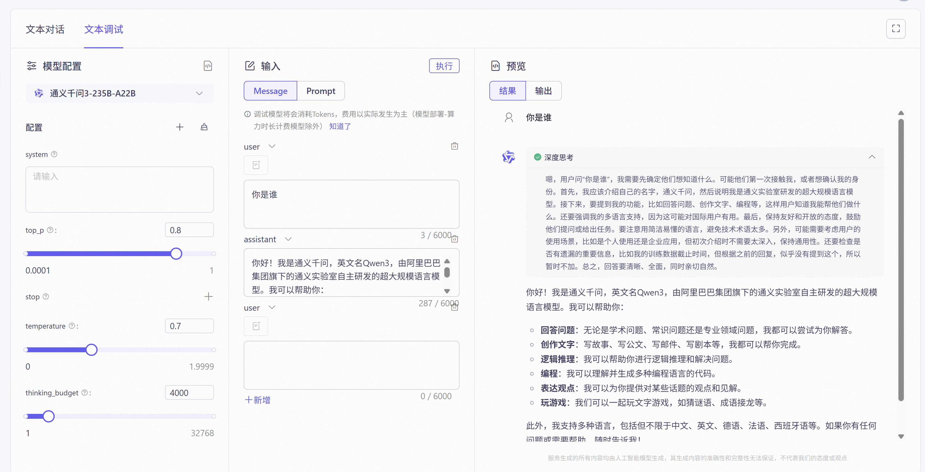Click template icon under last user role
Image resolution: width=925 pixels, height=472 pixels.
pyautogui.click(x=256, y=326)
